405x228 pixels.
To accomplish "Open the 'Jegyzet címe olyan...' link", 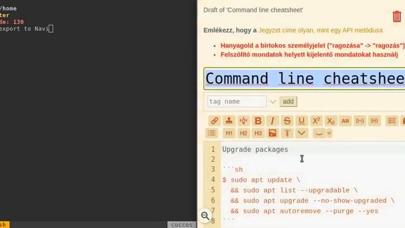I will pos(320,30).
